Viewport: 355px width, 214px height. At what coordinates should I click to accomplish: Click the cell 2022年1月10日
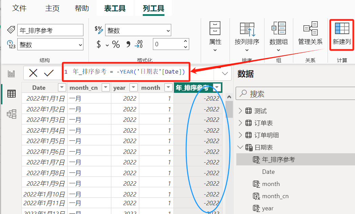tap(45, 194)
